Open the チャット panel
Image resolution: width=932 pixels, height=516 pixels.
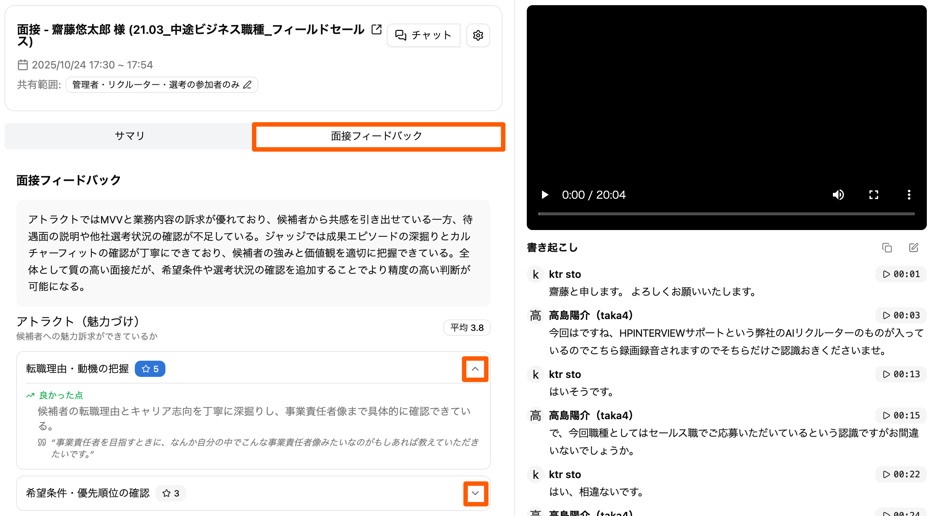(424, 35)
